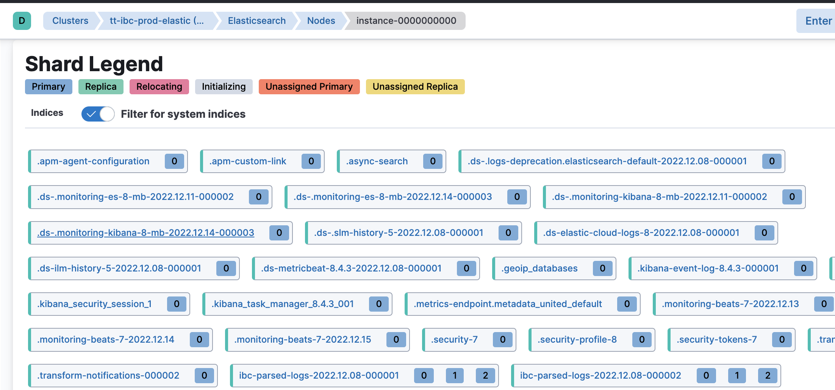Click shard 0 of monitoring-kibana-8-mb-2022.12.11-000002
Image resolution: width=835 pixels, height=390 pixels.
[792, 197]
